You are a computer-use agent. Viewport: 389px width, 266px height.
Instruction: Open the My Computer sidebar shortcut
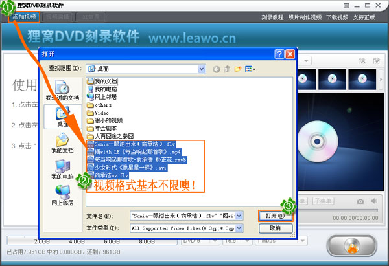63,169
